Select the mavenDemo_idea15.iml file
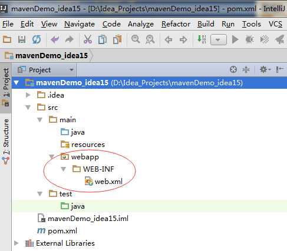 [x=83, y=219]
